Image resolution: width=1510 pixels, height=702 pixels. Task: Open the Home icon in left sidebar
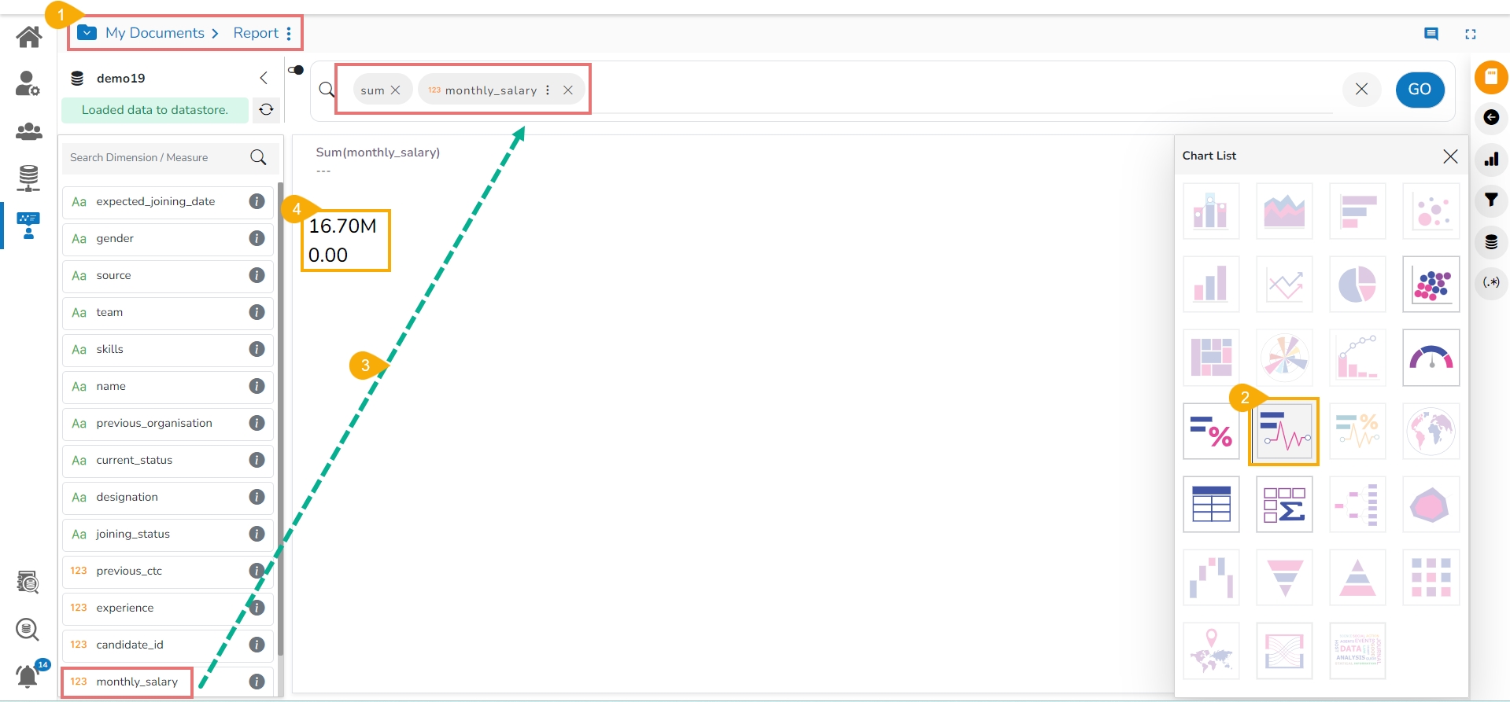click(29, 36)
